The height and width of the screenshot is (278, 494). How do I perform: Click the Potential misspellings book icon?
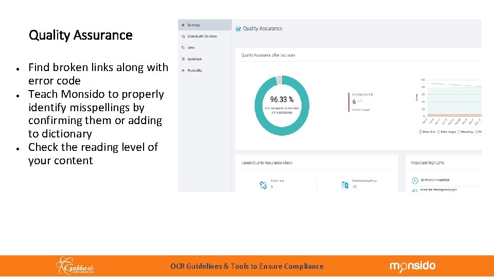click(x=345, y=185)
